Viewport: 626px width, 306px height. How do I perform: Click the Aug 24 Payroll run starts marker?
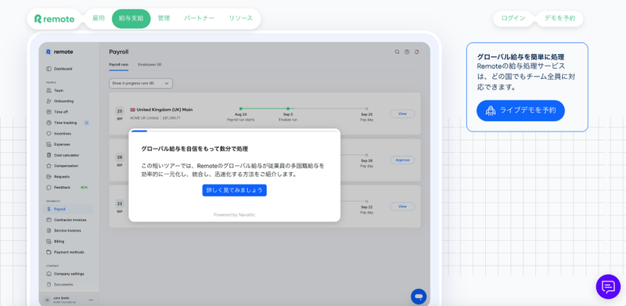click(x=241, y=109)
